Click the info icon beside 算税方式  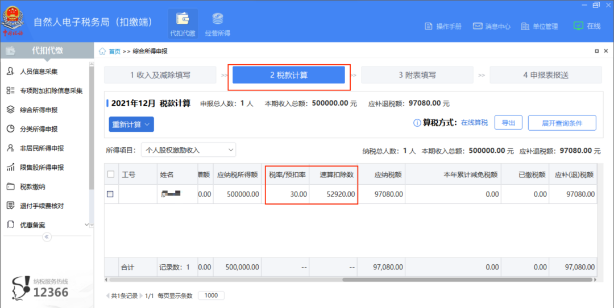(417, 123)
